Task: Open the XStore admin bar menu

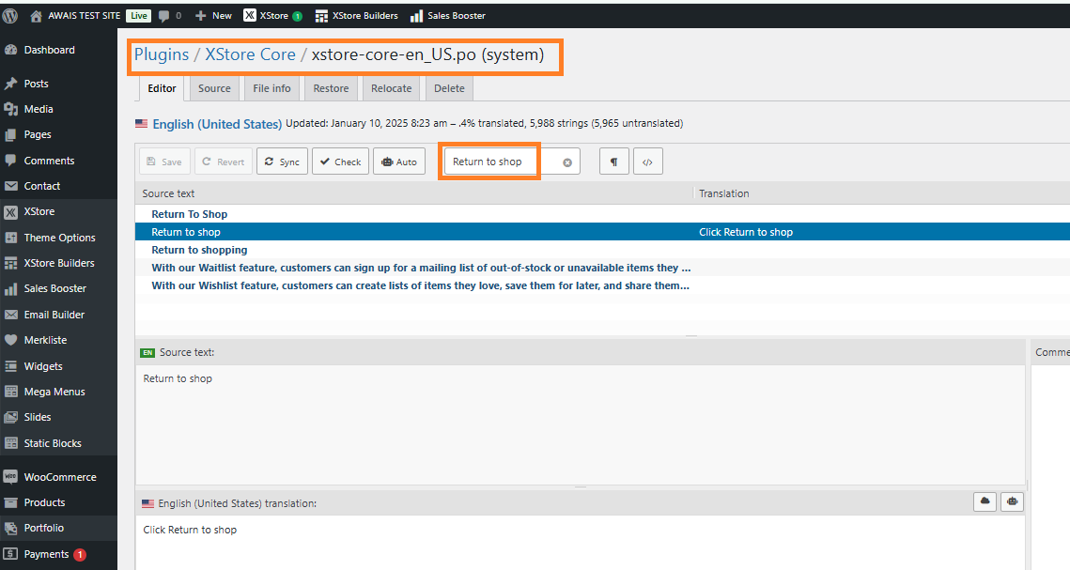Action: pos(273,16)
